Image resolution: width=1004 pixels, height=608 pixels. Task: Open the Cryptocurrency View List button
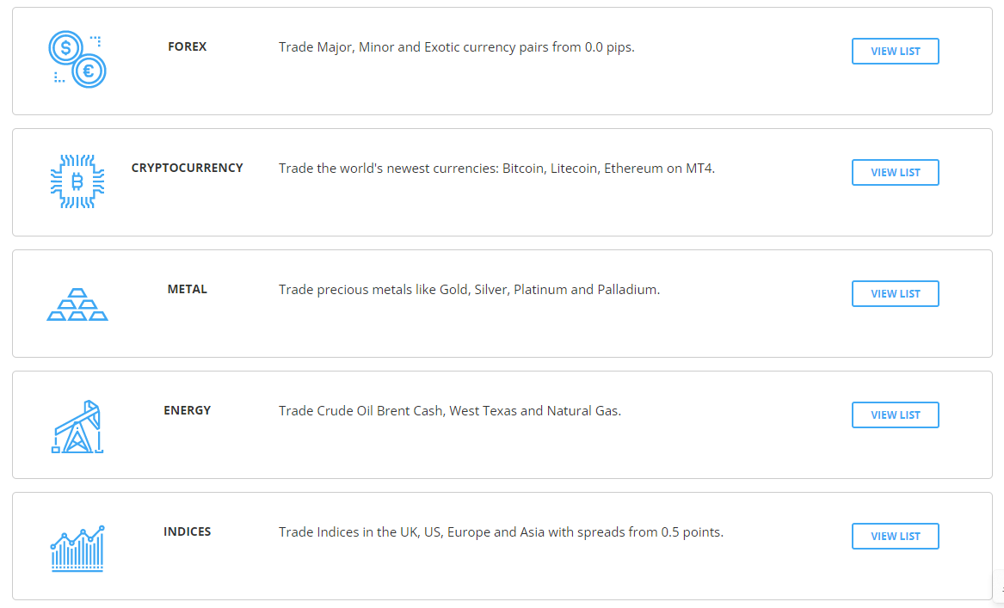(x=895, y=173)
